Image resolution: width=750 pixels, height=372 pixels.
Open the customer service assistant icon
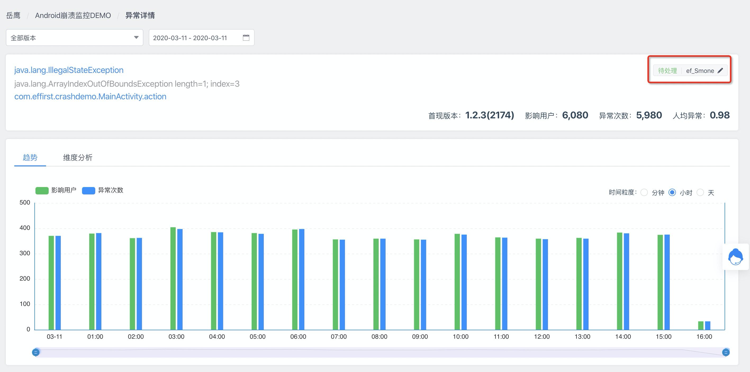735,257
